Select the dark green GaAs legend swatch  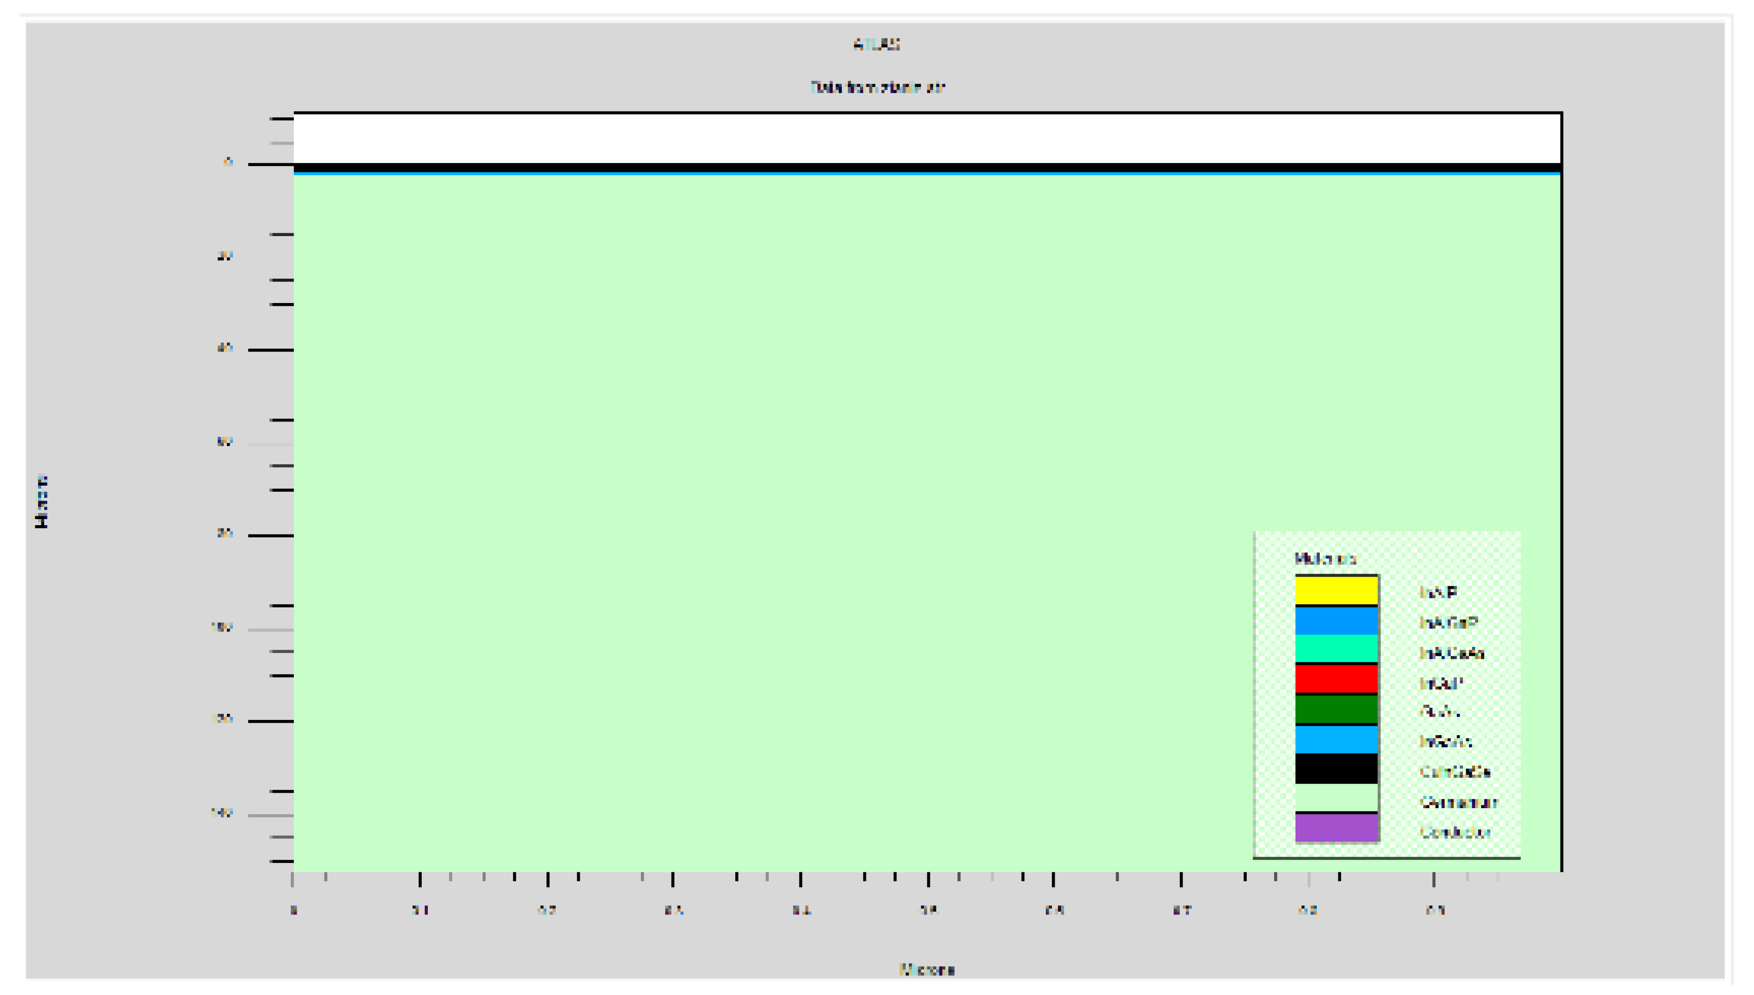(1336, 709)
